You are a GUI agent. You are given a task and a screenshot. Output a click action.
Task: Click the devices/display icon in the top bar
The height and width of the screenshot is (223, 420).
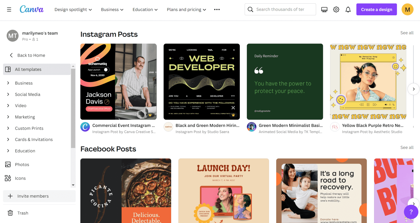tap(324, 9)
